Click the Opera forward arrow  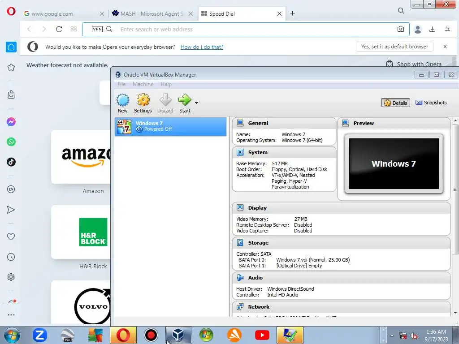pos(44,29)
